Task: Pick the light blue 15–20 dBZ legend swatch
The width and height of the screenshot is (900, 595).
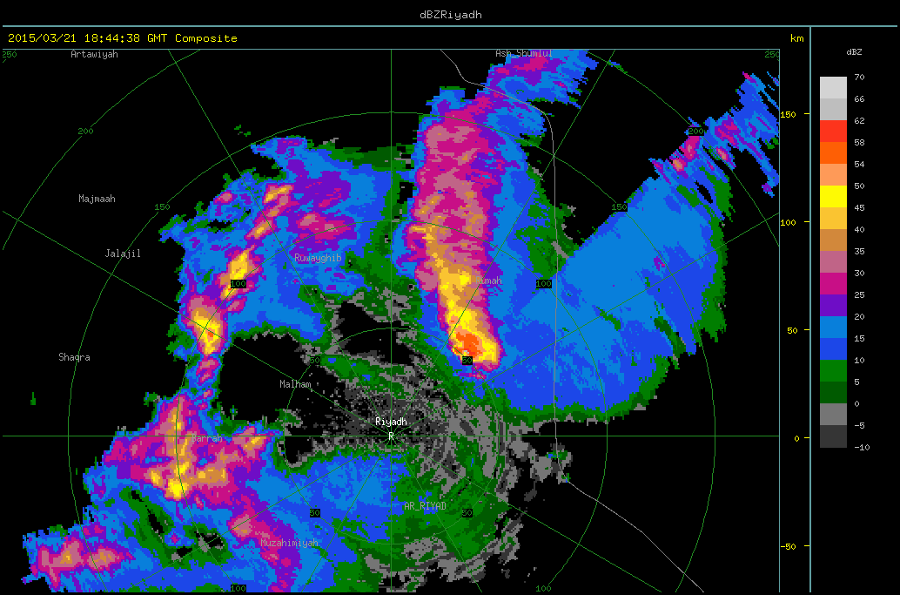Action: click(833, 328)
